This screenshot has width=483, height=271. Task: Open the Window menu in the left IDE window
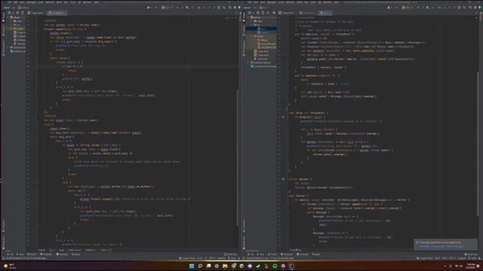tap(88, 2)
